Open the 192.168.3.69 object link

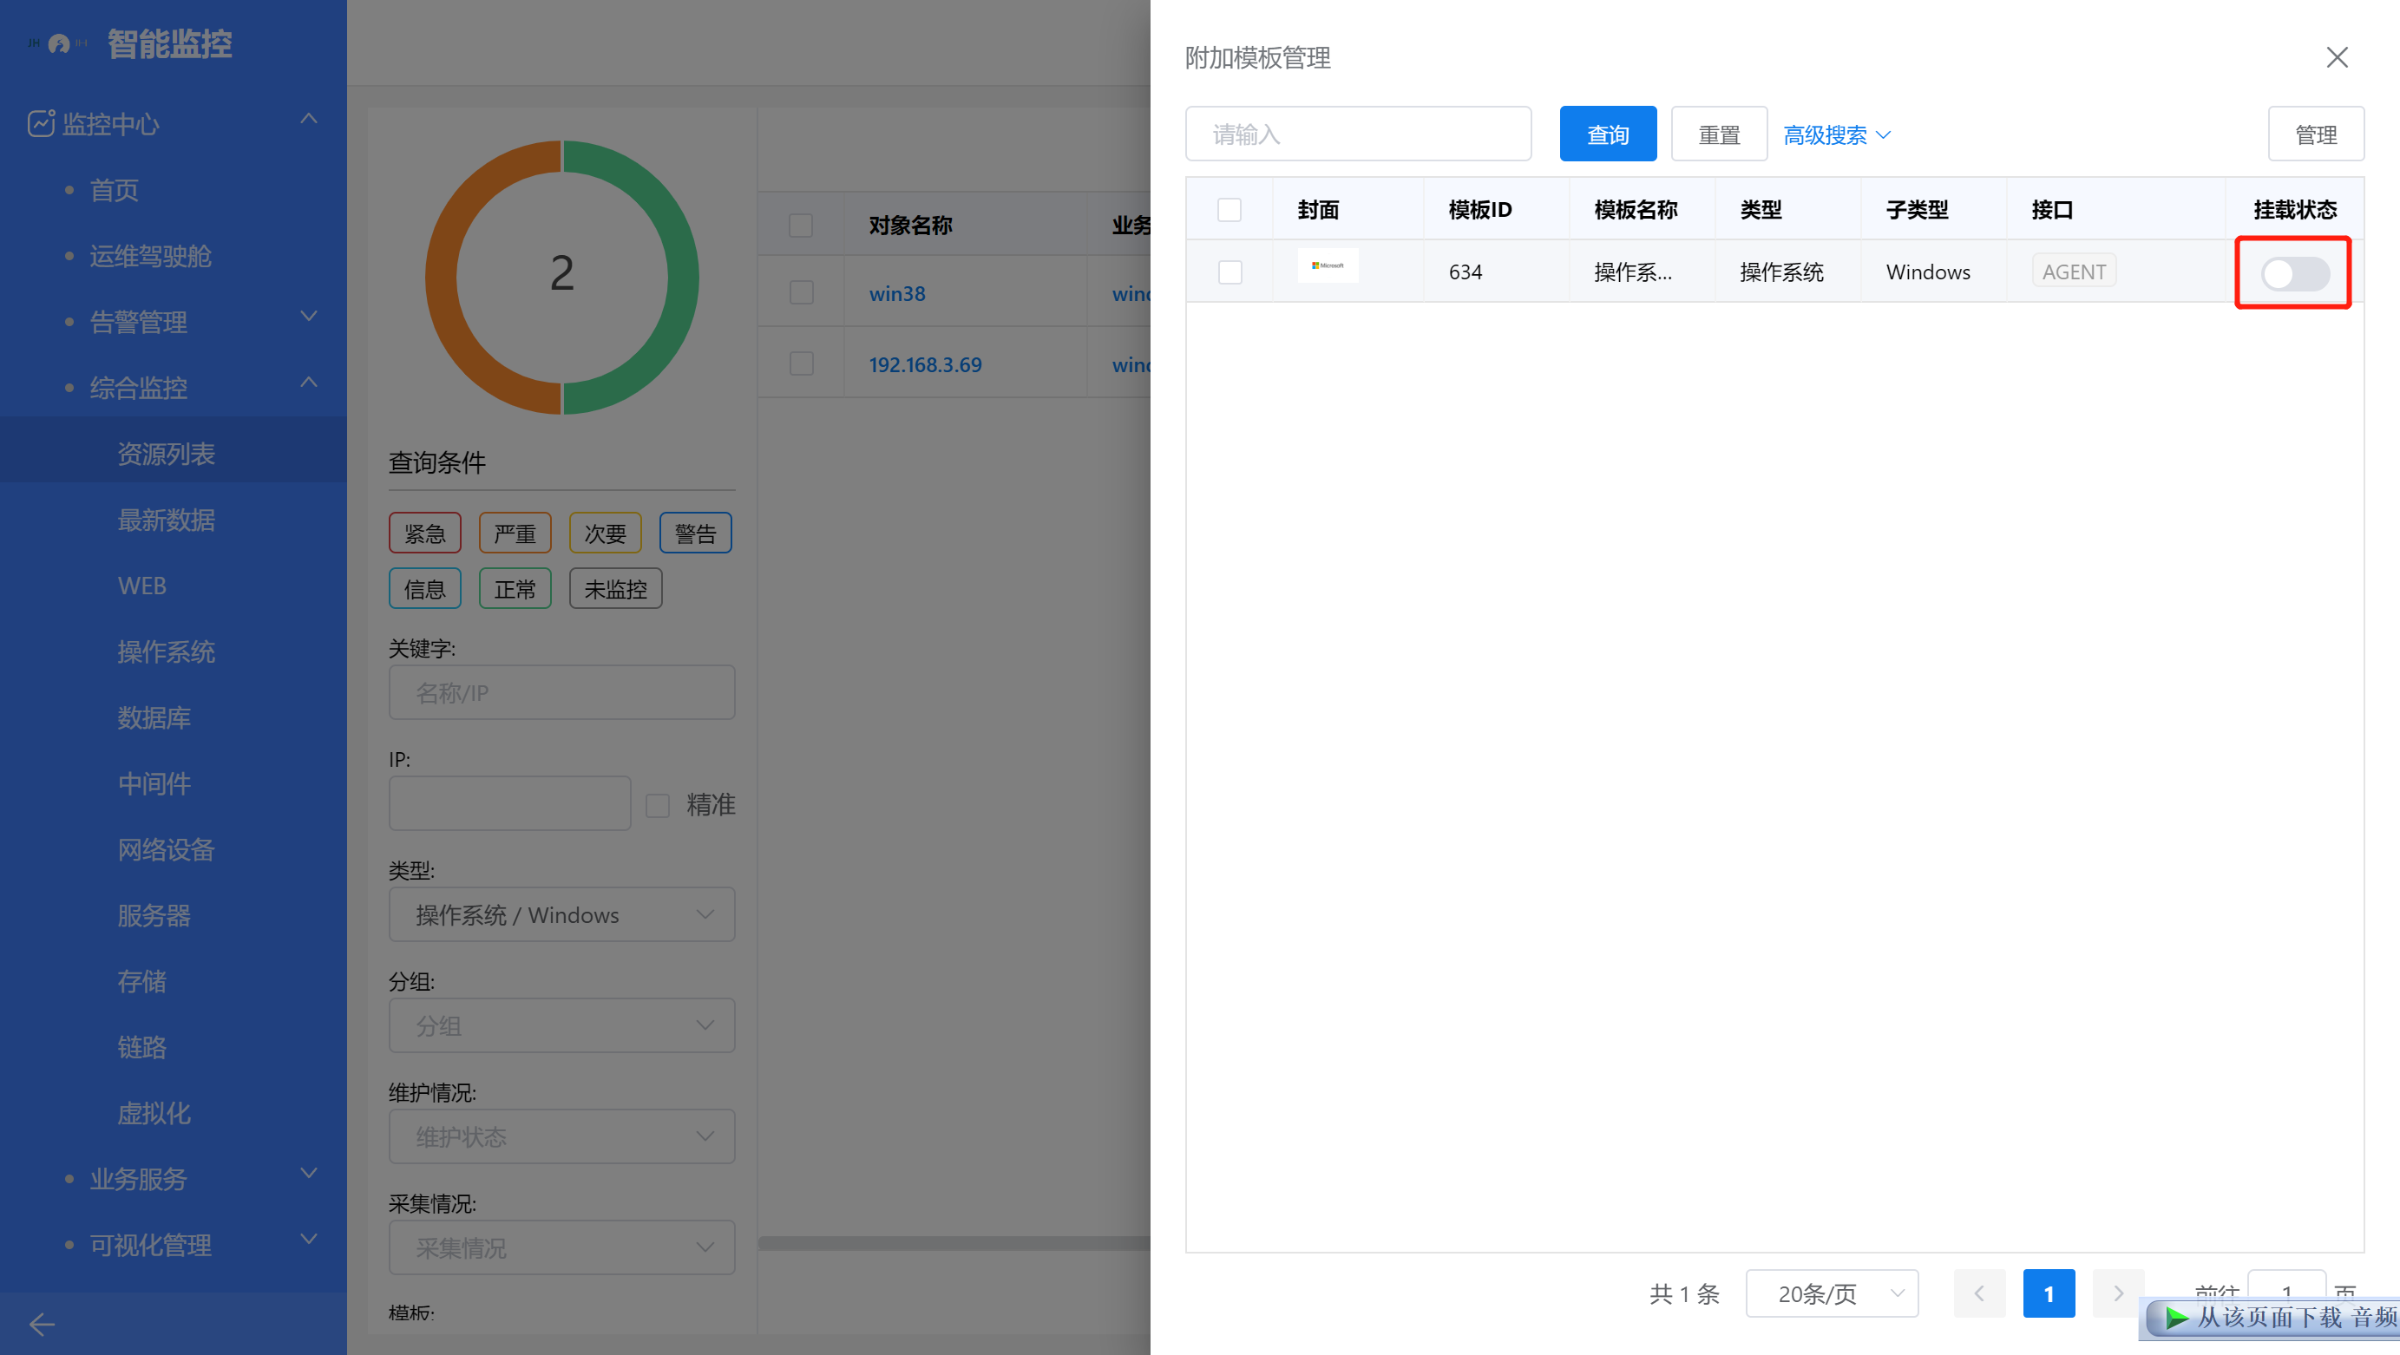[925, 364]
